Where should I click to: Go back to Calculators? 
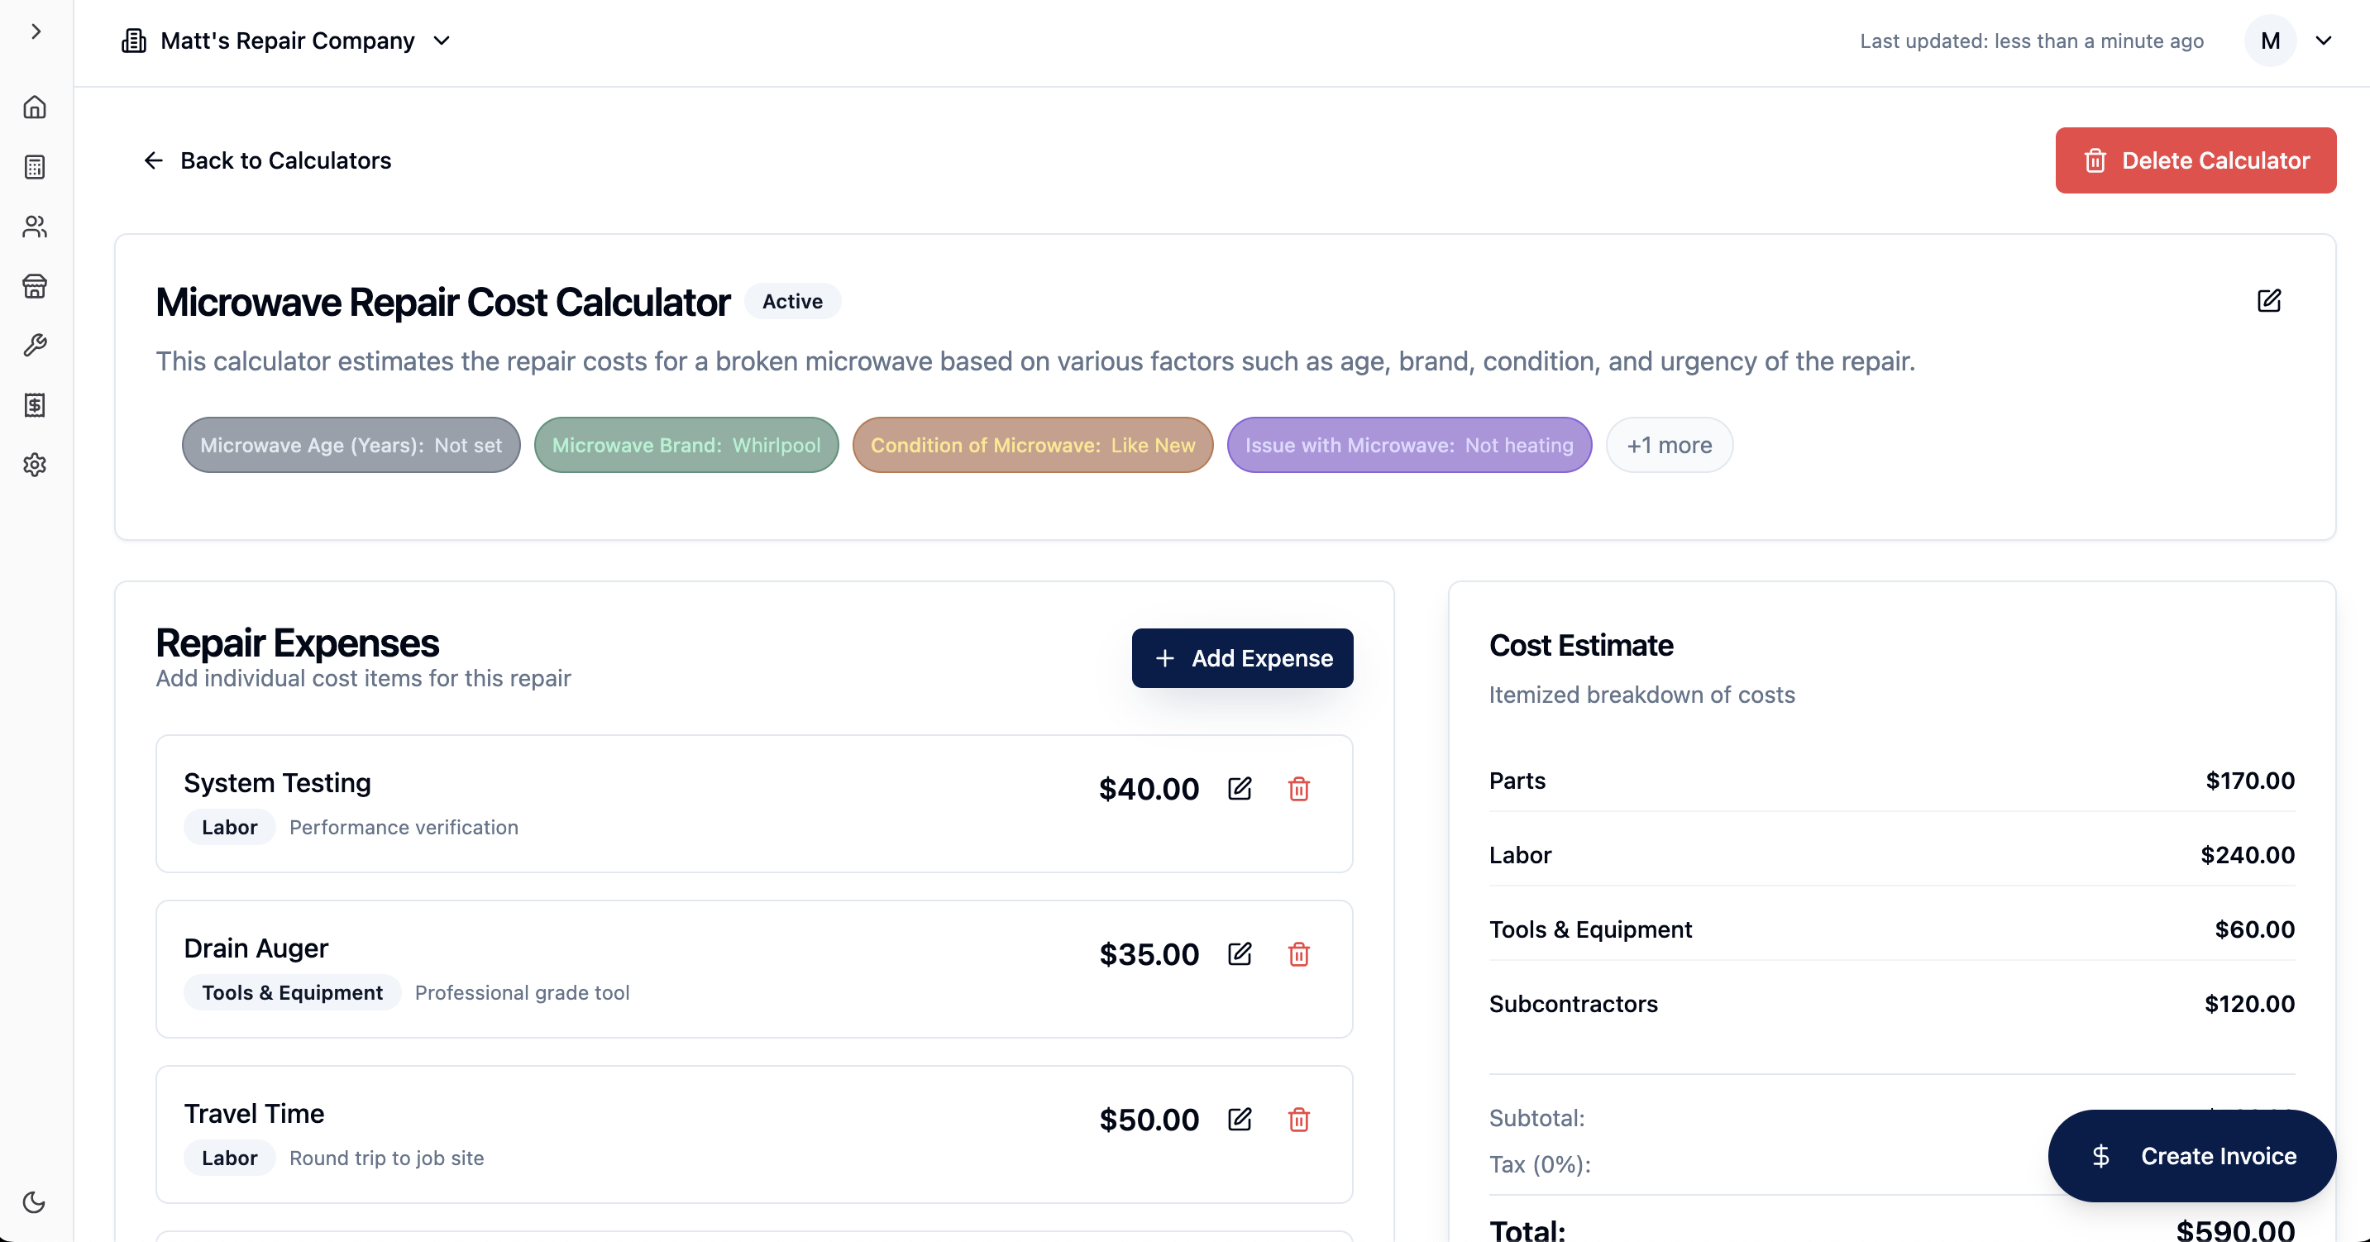click(x=267, y=160)
